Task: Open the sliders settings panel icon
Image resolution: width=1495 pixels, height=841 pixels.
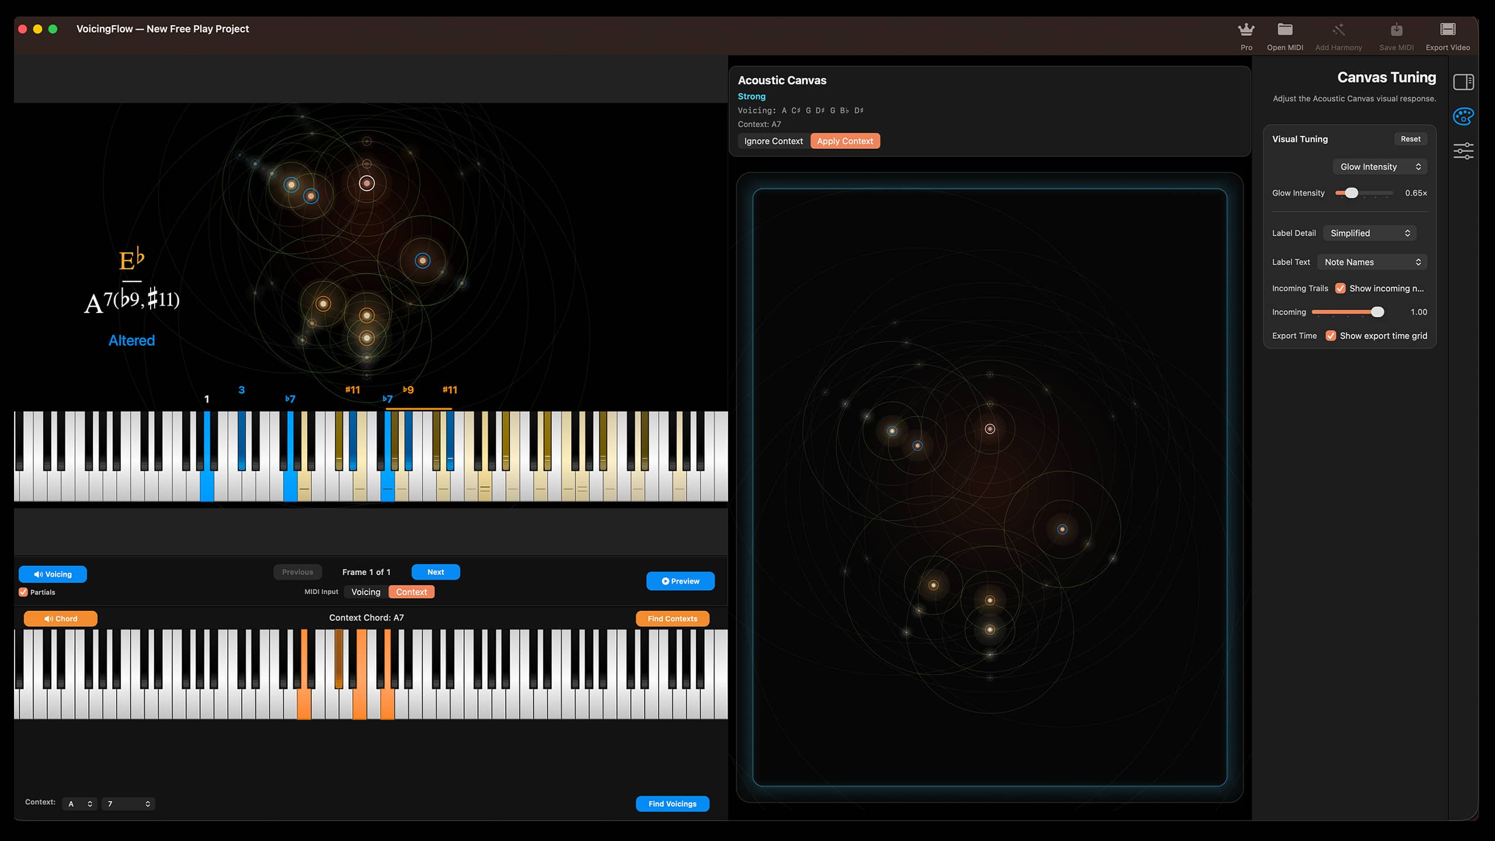Action: [x=1463, y=151]
